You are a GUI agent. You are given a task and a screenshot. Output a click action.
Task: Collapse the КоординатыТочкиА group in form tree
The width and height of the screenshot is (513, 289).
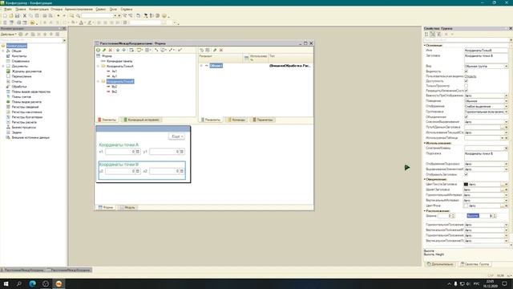98,66
